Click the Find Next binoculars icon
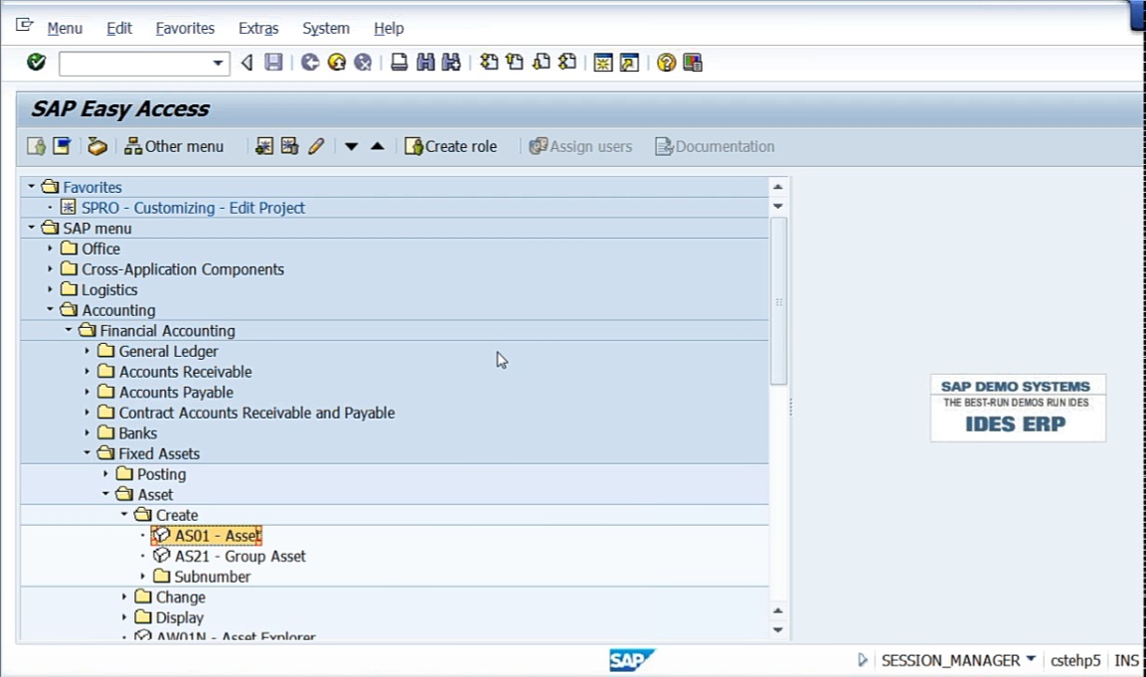 point(451,63)
